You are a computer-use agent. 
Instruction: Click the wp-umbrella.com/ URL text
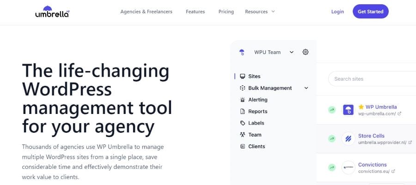tap(377, 113)
